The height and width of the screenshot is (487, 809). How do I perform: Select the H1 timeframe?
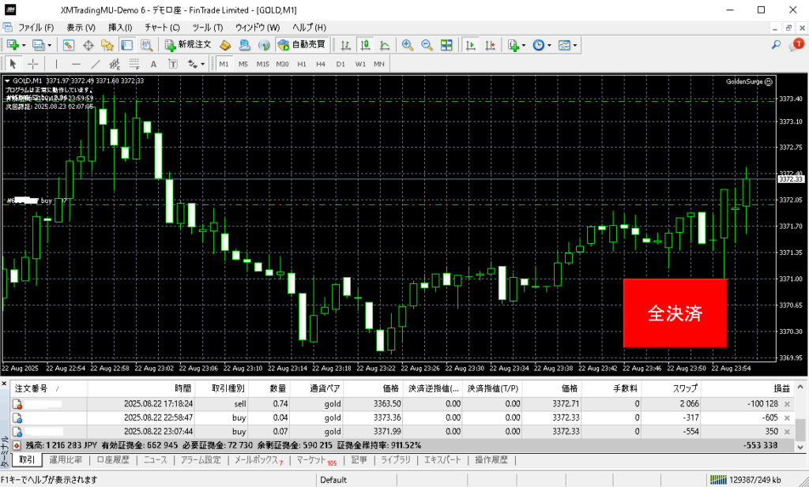point(302,64)
